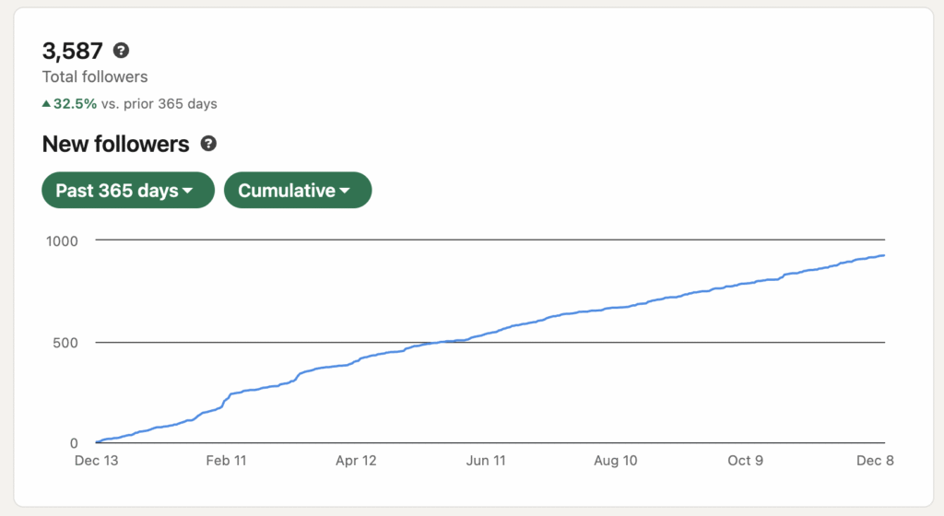Open the Past 365 days dropdown
This screenshot has height=516, width=944.
[127, 191]
